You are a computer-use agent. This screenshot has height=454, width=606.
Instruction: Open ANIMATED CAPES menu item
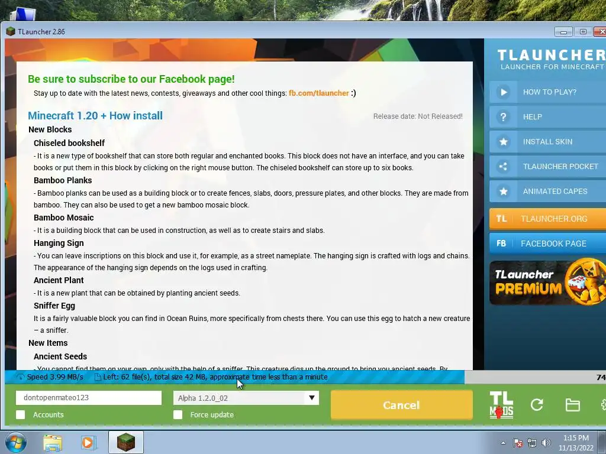point(547,191)
